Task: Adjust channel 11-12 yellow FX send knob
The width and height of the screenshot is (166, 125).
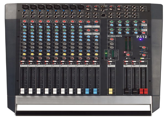Action: click(96, 54)
